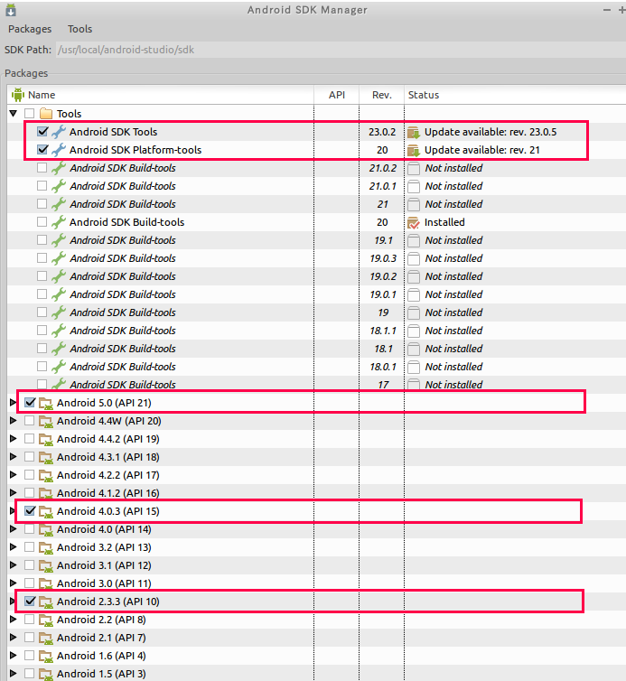
Task: Click green wrench icon of Build-tools rev 20
Action: tap(59, 222)
